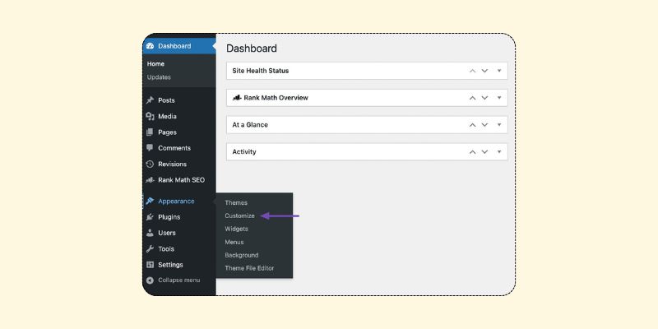Open the Comments menu label
This screenshot has width=658, height=329.
point(174,148)
